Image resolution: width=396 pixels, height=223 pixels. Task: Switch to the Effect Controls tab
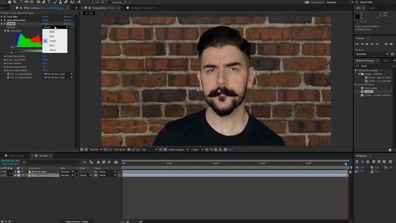[x=43, y=8]
